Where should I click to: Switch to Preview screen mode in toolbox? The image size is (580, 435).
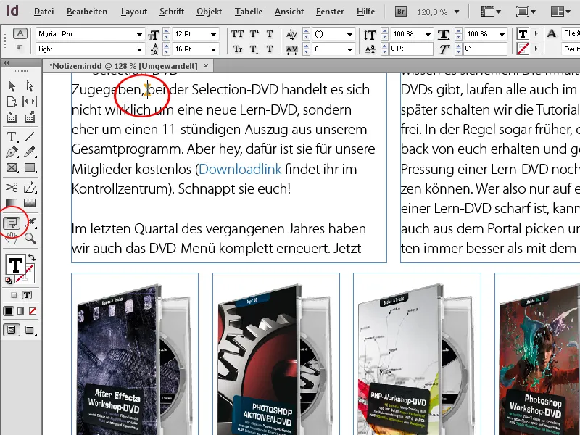(x=30, y=330)
